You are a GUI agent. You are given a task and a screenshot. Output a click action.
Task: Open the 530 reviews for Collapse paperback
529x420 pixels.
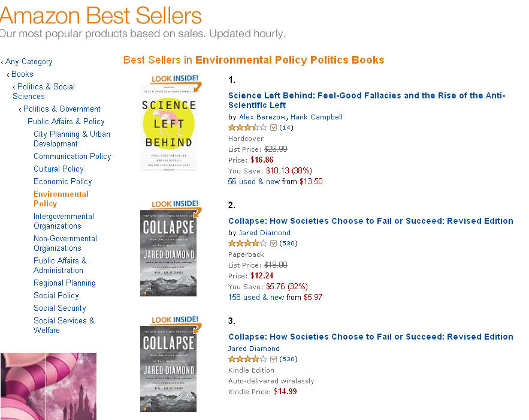pos(289,244)
